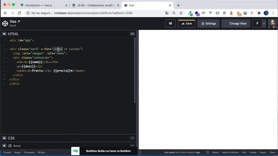Screen dimensions: 278x156
Task: Open CSS editor settings gear
Action: (4, 138)
